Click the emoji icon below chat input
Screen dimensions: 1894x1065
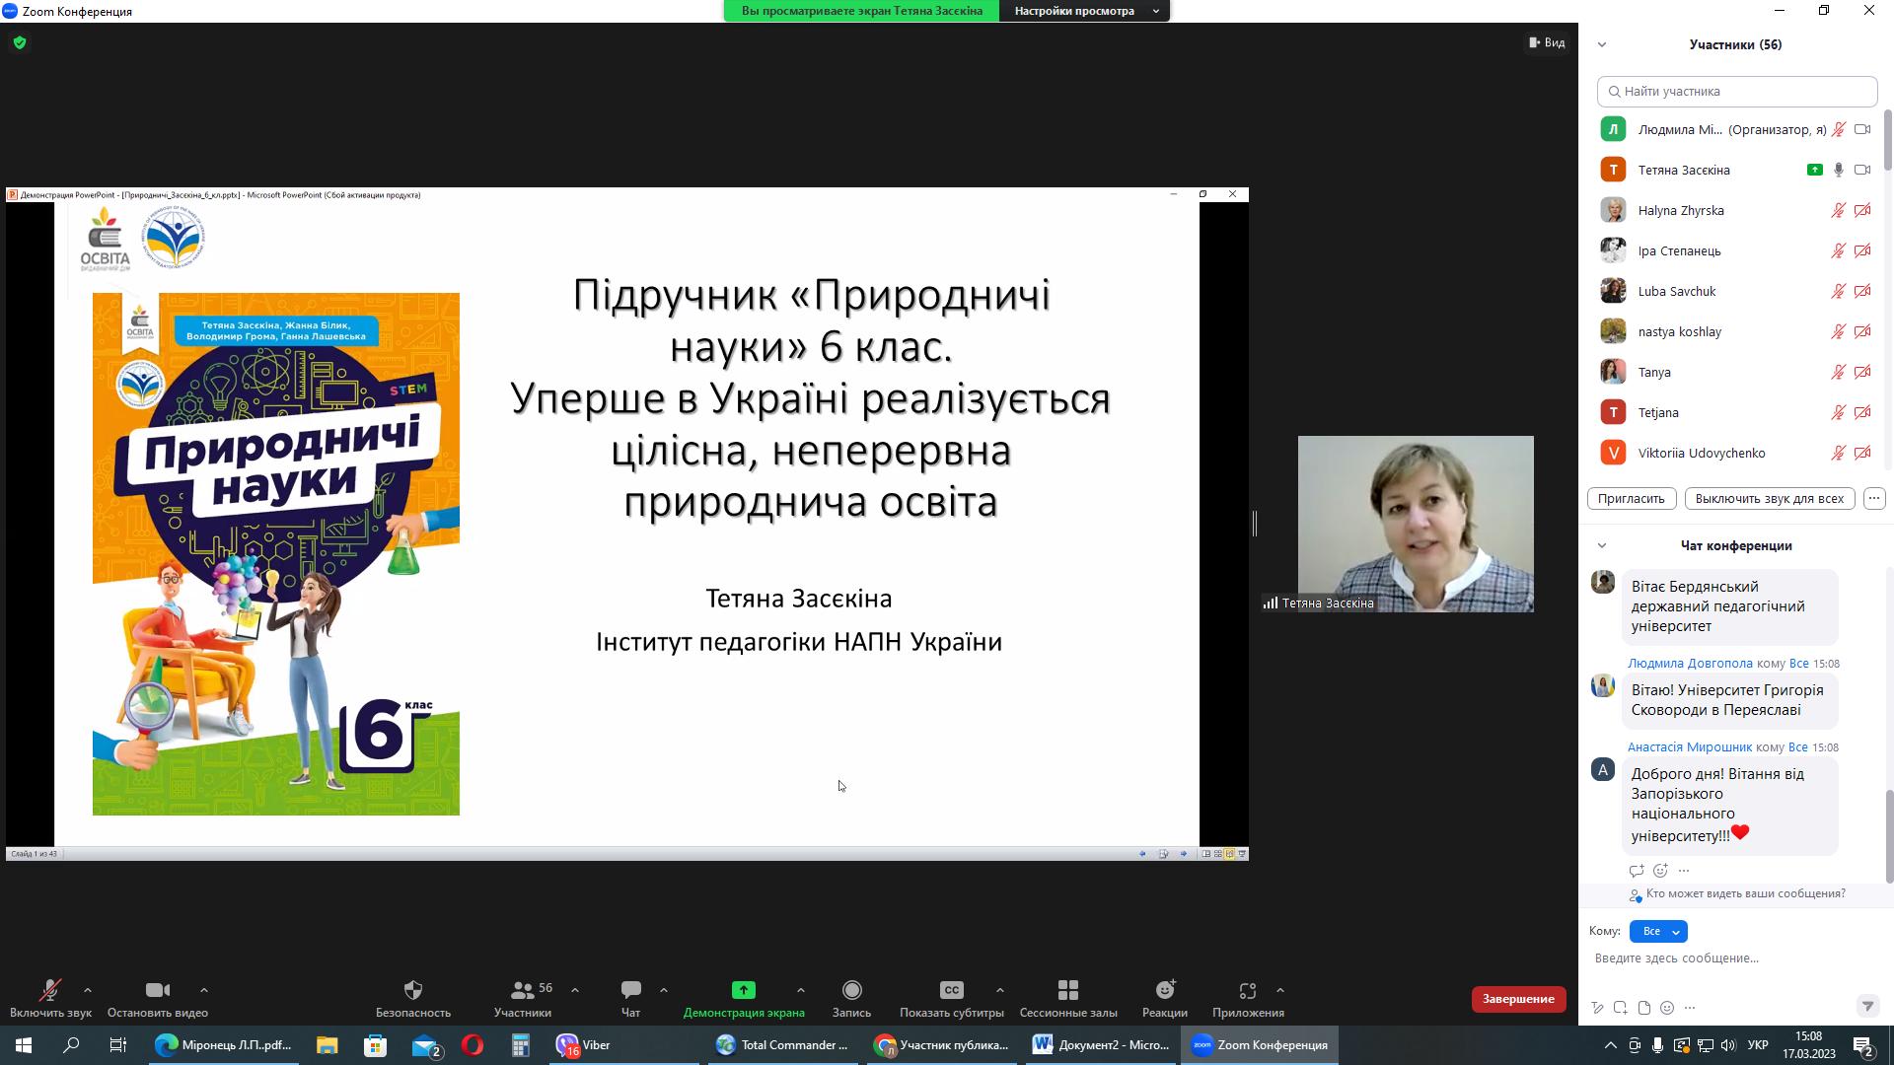(x=1667, y=1008)
